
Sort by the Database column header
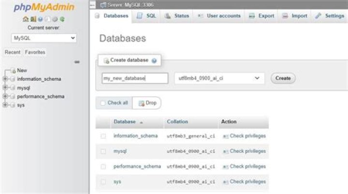[125, 121]
